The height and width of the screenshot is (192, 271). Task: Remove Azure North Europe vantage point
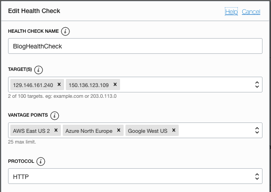[x=118, y=131]
